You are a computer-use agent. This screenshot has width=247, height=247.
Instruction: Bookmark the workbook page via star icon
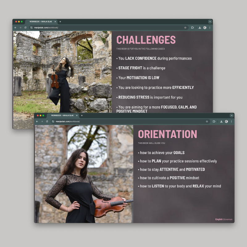pyautogui.click(x=207, y=121)
